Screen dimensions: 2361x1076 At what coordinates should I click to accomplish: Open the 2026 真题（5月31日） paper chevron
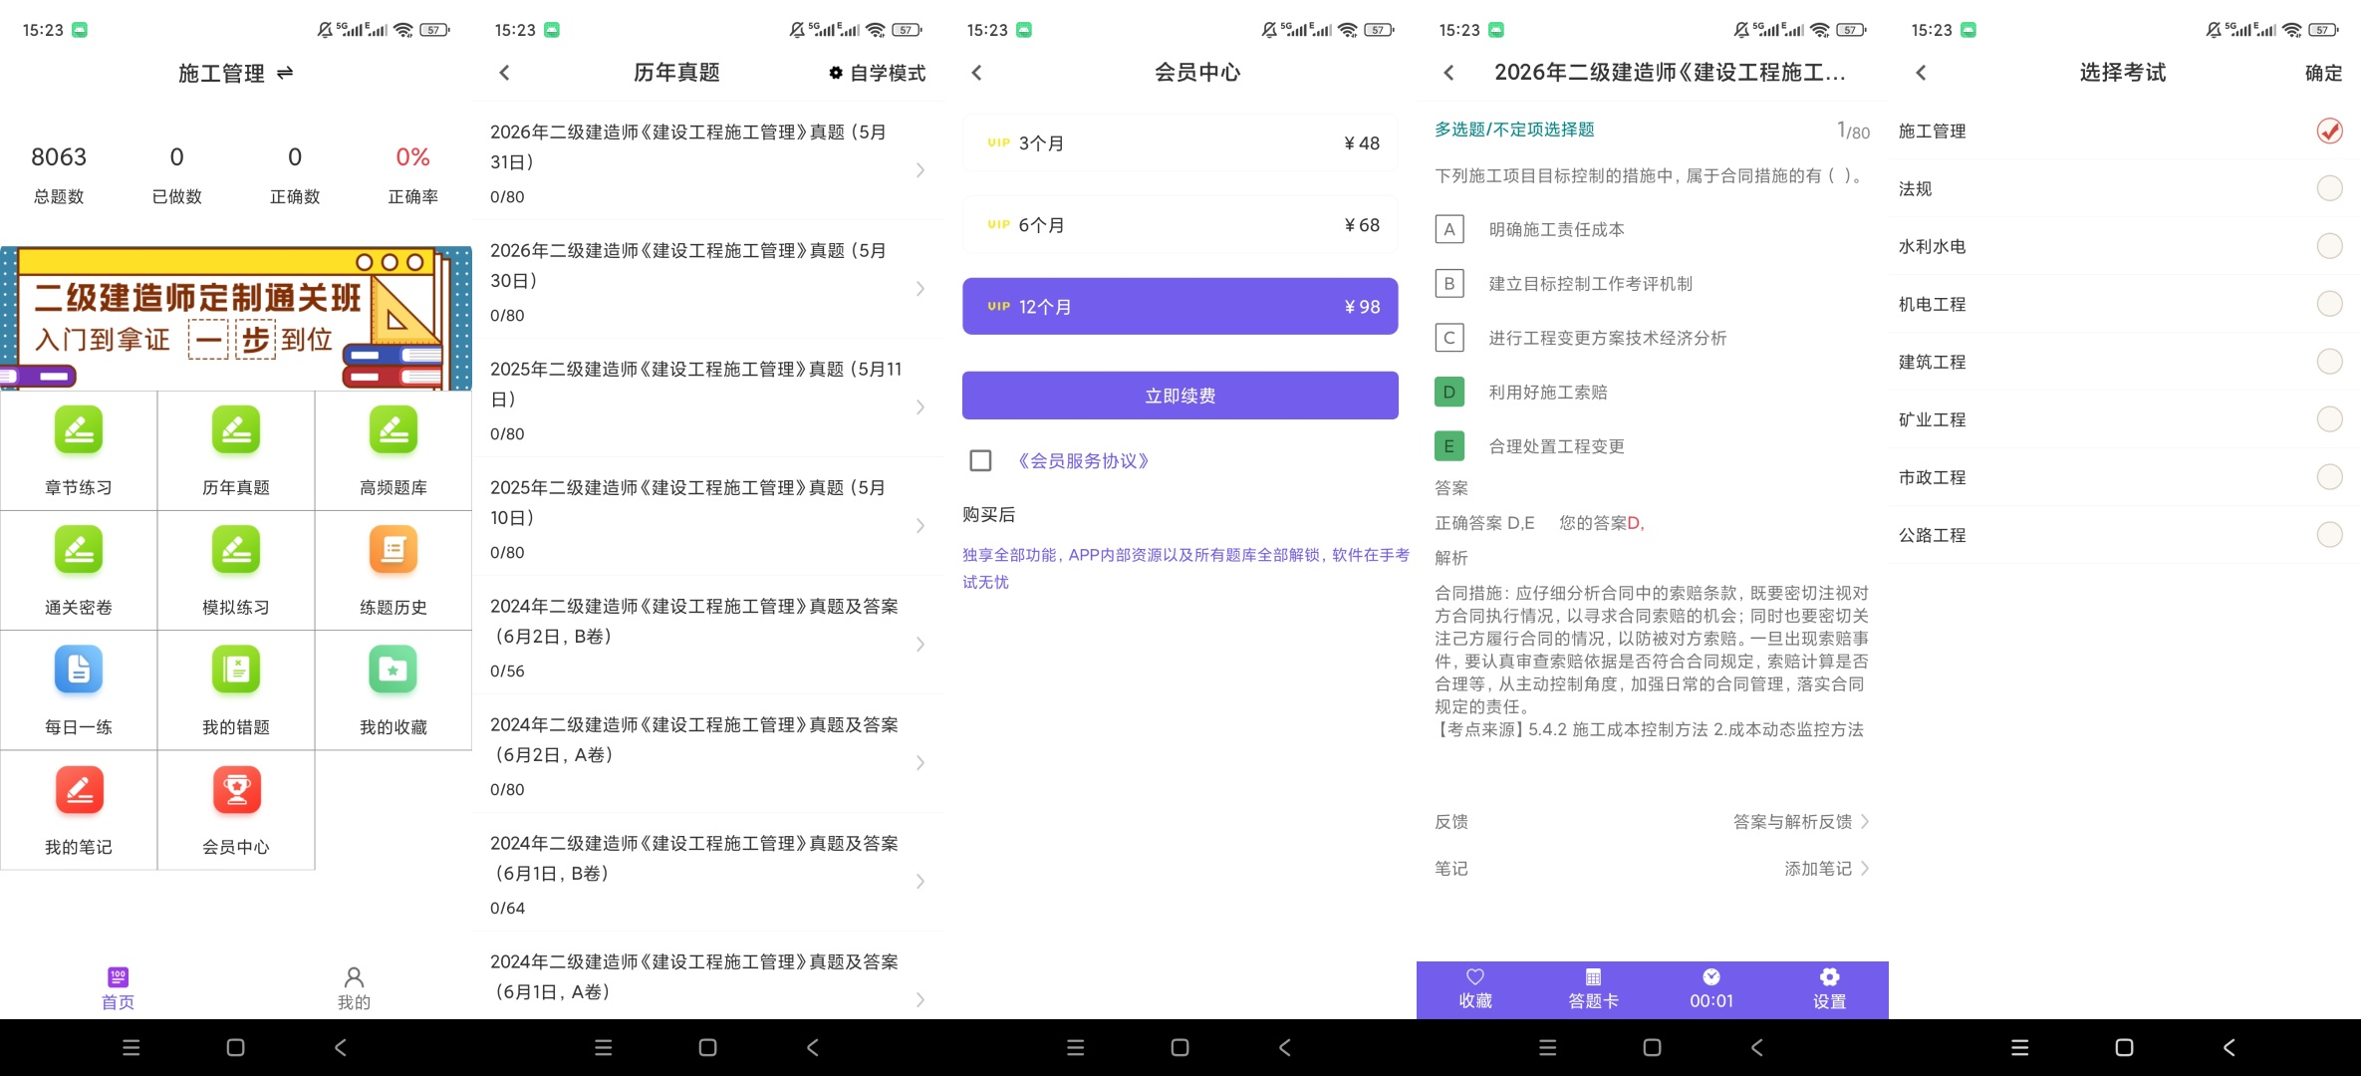[920, 170]
